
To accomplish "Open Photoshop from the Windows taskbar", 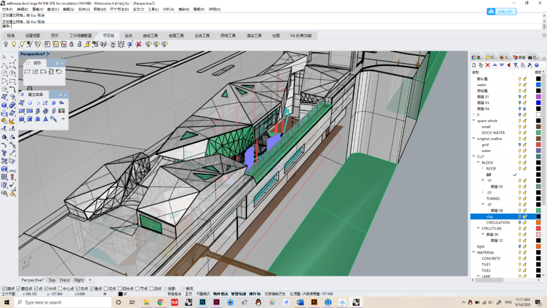I will 202,302.
